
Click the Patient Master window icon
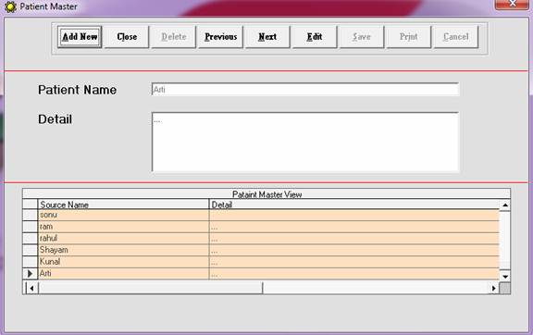(10, 6)
